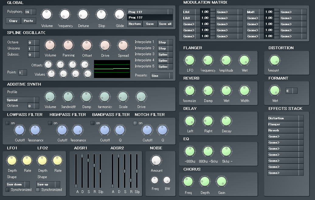
Task: Select Lfo2 source in Modulation Matrix
Action: [191, 18]
